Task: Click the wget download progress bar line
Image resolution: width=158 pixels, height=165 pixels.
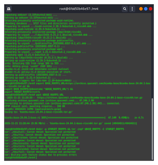Action: [74, 117]
